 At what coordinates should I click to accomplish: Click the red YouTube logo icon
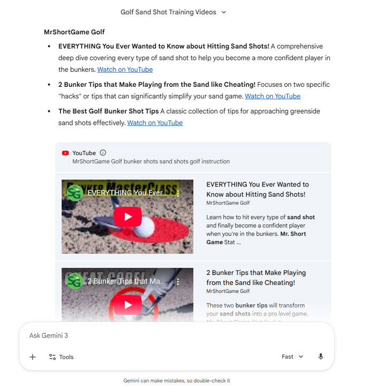tap(65, 153)
